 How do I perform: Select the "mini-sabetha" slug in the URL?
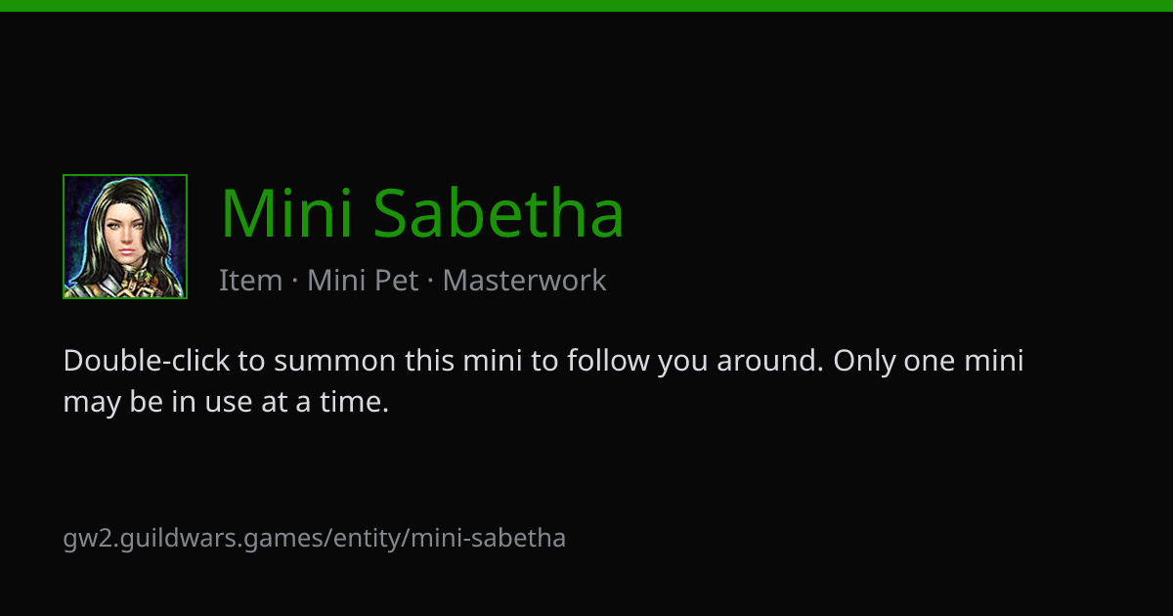[x=487, y=538]
